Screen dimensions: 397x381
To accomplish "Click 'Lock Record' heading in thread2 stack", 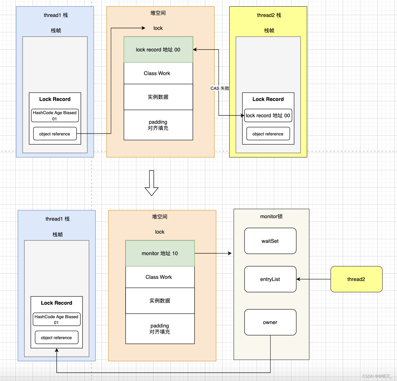I will coord(268,99).
